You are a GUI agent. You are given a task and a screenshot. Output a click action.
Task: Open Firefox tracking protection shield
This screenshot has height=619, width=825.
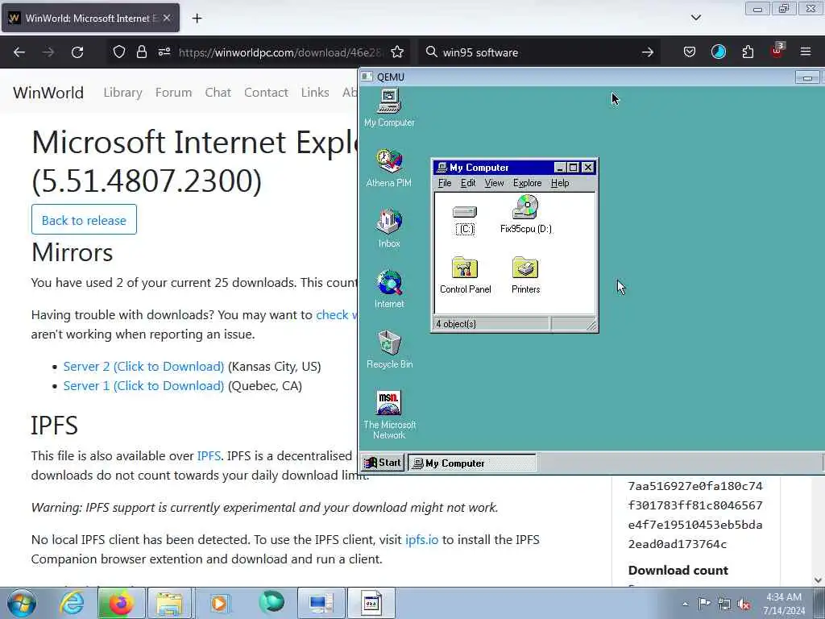119,52
